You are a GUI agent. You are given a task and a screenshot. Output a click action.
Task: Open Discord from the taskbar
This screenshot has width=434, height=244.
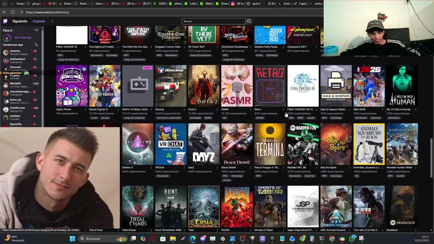[x=203, y=239]
